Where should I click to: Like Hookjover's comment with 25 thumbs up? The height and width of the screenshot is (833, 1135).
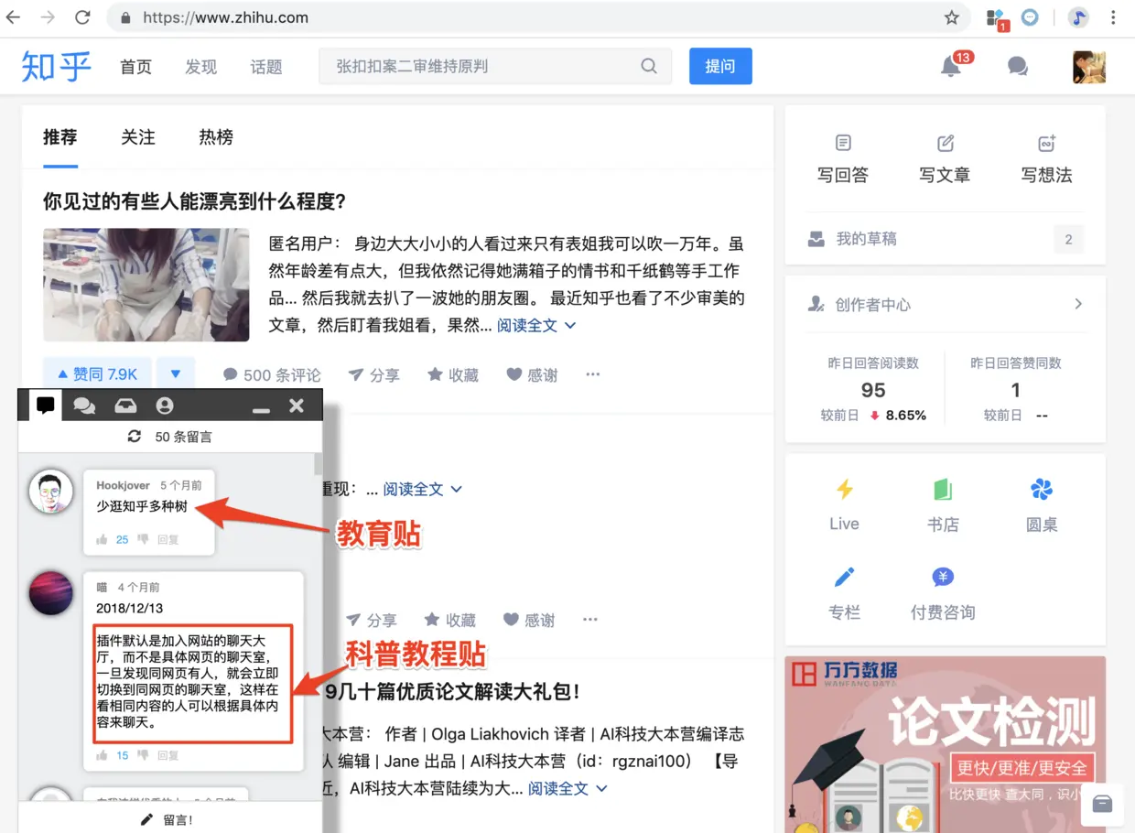tap(103, 539)
